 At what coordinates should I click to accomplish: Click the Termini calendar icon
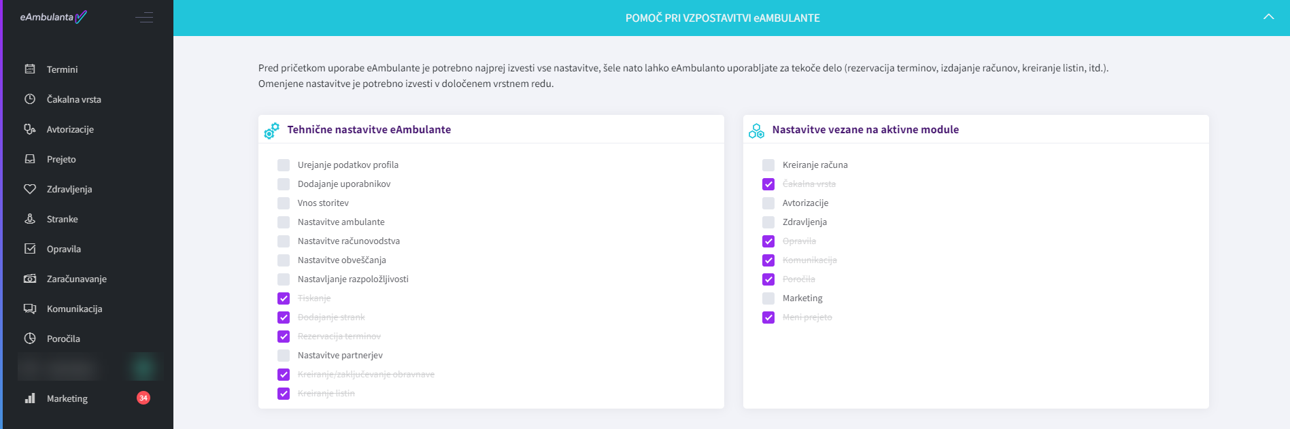pos(30,69)
